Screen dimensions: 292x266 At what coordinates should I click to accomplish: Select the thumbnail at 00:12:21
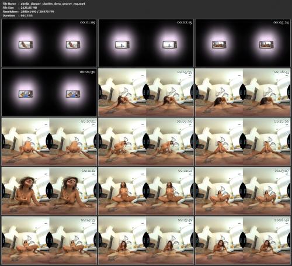click(x=146, y=191)
